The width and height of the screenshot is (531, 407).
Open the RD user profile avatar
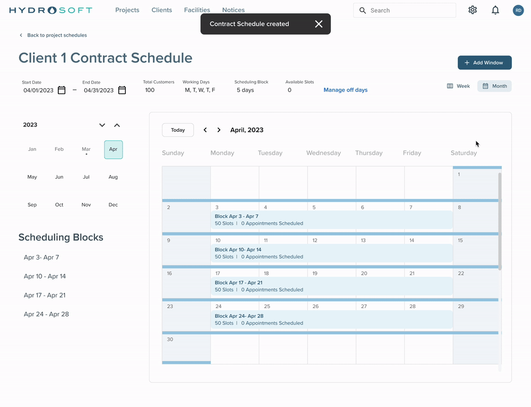[x=518, y=10]
